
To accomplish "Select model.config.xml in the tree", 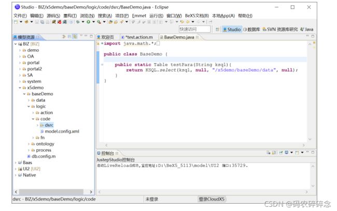I will [x=60, y=131].
